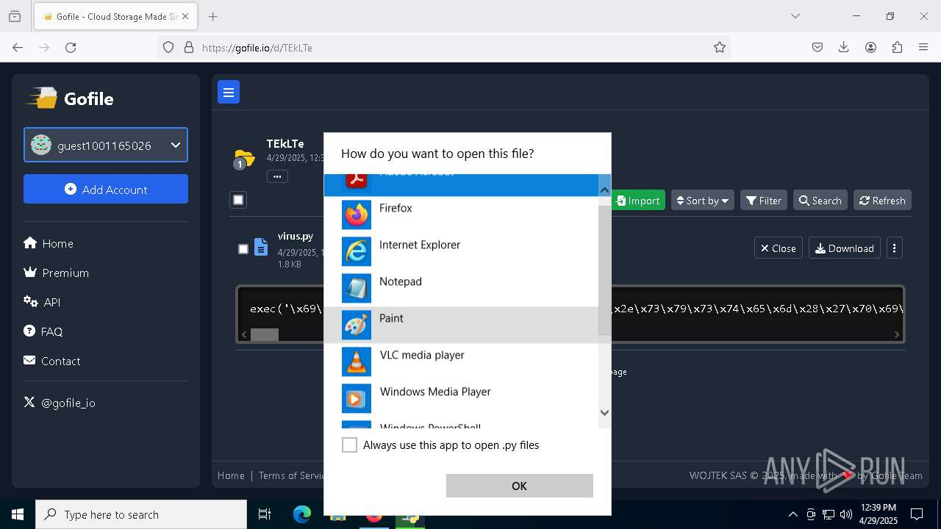Open the Contact sidebar item
Screen dimensions: 941x529
[x=52, y=361]
